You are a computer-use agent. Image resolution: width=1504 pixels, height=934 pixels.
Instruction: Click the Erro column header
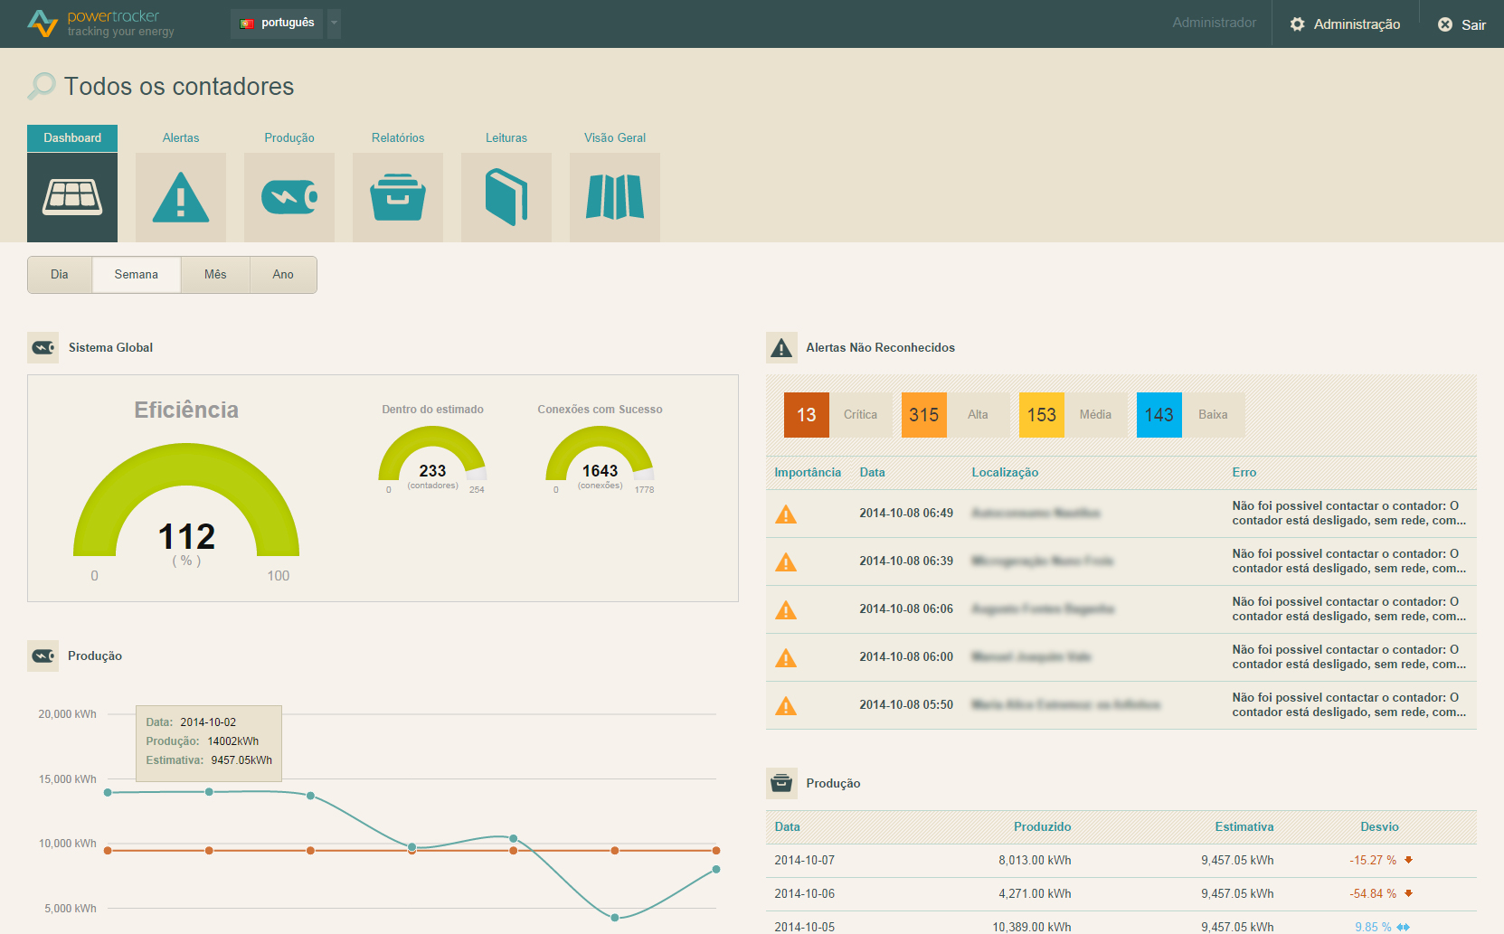pyautogui.click(x=1244, y=472)
